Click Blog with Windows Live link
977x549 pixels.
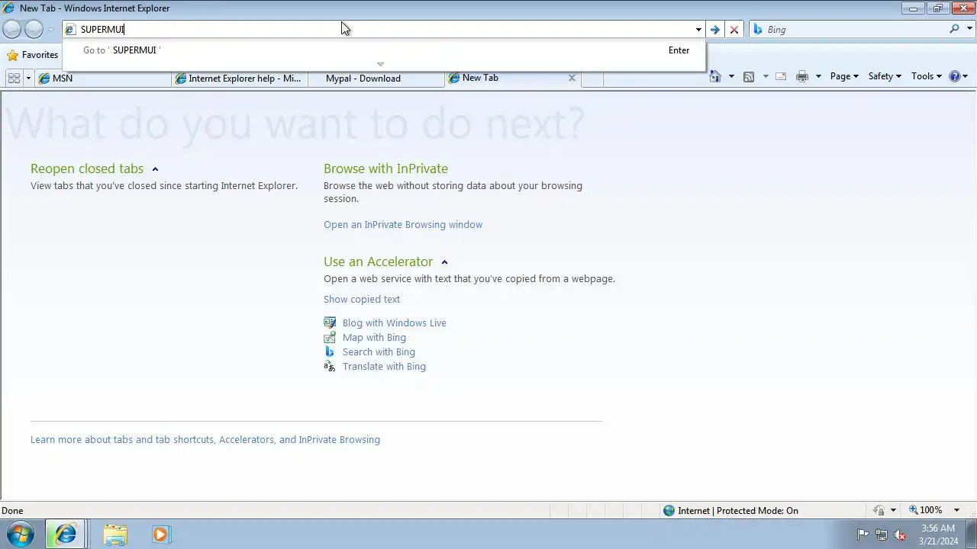(395, 323)
